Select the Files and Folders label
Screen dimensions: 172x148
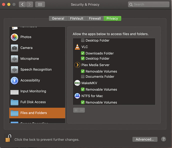[x=34, y=113]
